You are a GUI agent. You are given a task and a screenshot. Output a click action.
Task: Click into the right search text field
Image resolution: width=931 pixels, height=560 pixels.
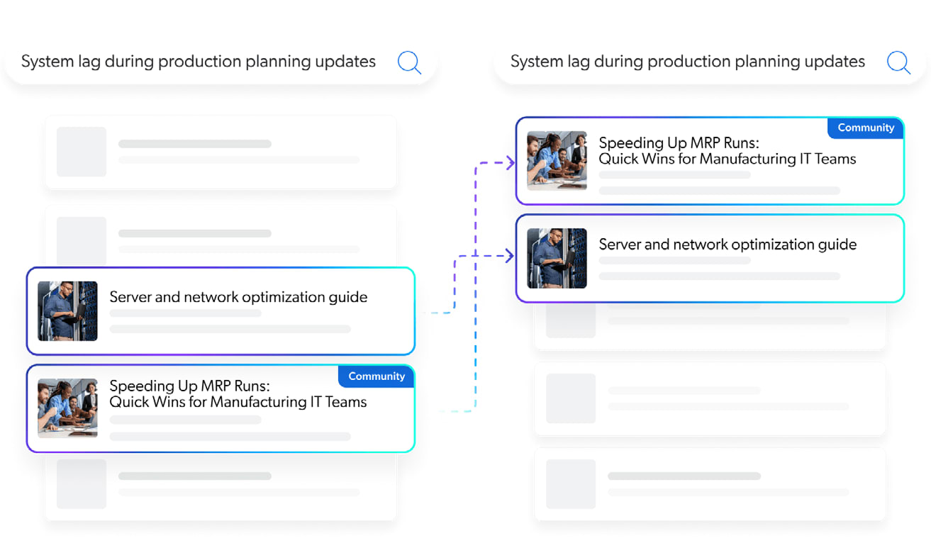coord(687,62)
